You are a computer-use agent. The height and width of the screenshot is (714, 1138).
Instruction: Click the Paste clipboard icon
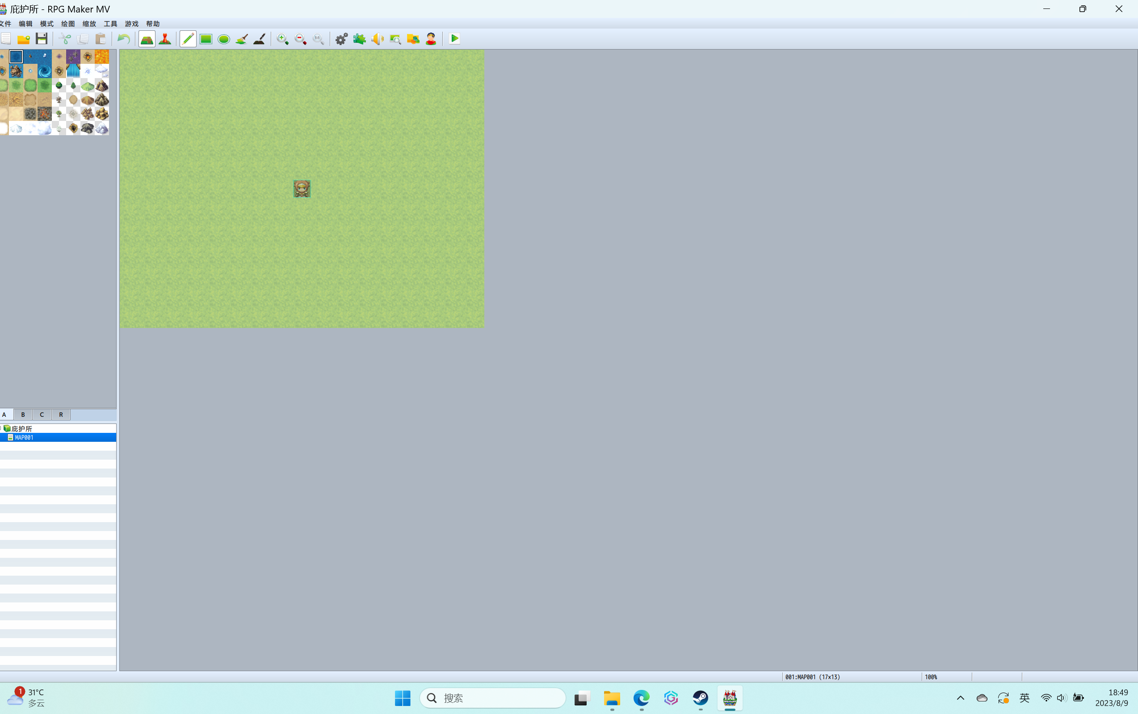pyautogui.click(x=101, y=39)
